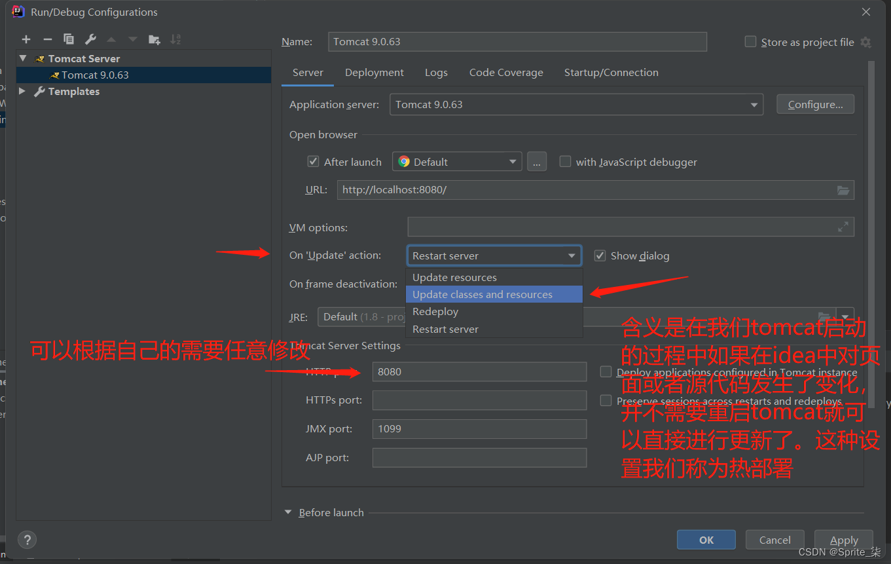This screenshot has height=564, width=891.
Task: Add a new configuration with the plus icon
Action: (x=26, y=40)
